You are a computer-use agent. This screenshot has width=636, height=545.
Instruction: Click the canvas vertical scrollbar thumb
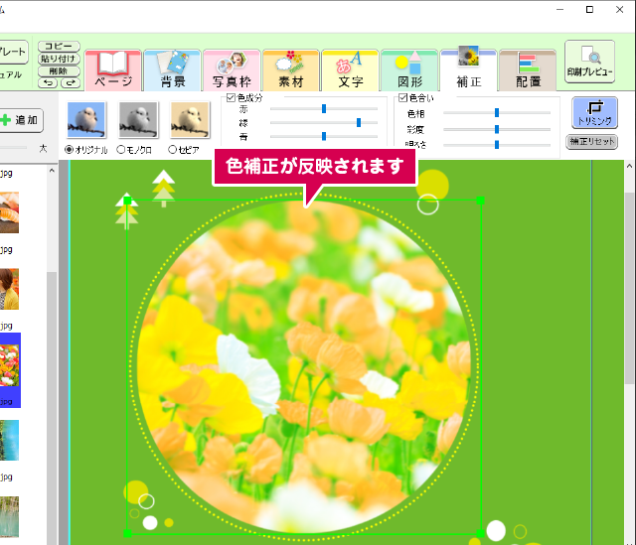pos(629,288)
